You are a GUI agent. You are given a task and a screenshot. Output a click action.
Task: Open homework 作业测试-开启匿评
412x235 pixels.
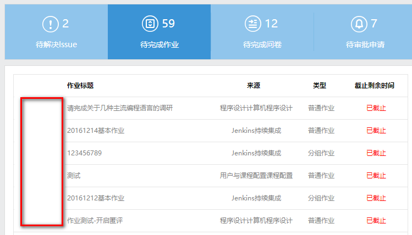point(95,221)
